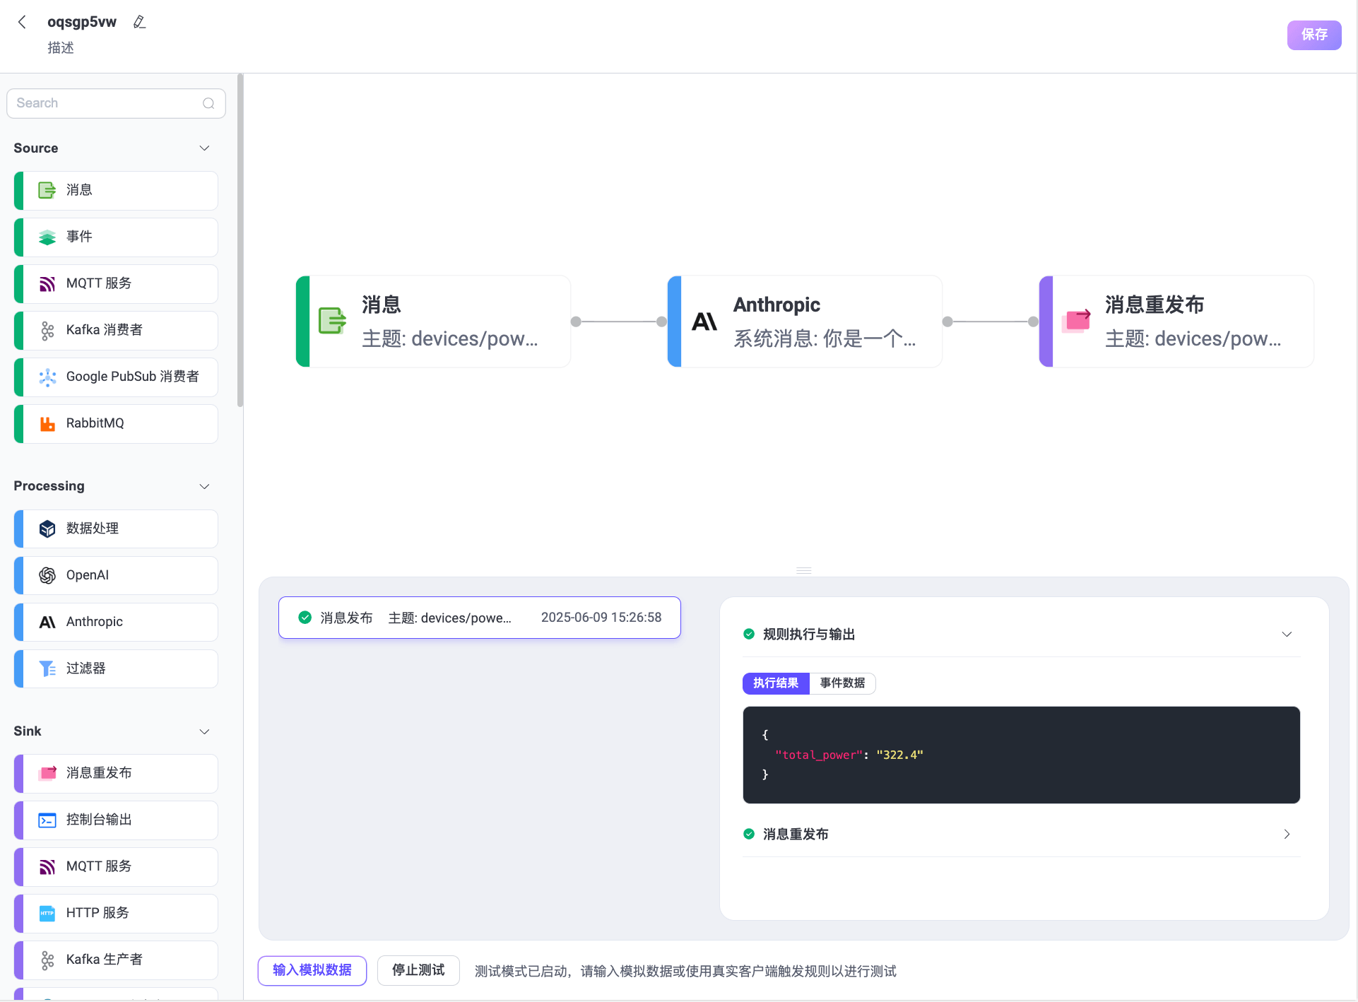The image size is (1358, 1002).
Task: Click the 保存 button
Action: coord(1313,35)
